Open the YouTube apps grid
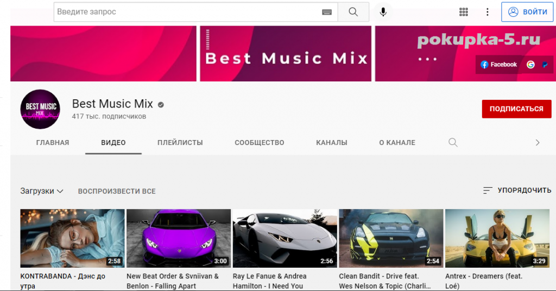This screenshot has width=556, height=291. [x=464, y=12]
